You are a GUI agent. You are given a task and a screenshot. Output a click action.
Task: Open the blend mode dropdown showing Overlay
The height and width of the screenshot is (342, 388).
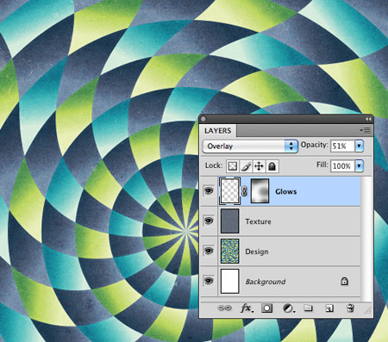tap(250, 146)
